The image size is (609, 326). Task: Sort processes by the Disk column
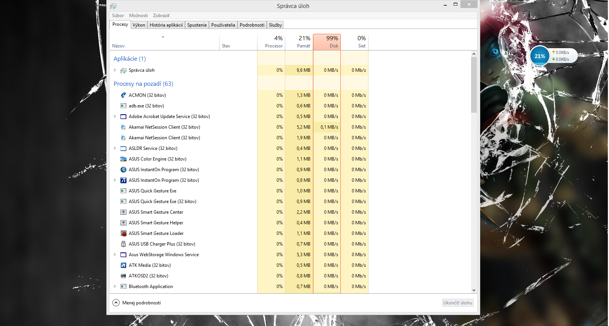pos(327,42)
